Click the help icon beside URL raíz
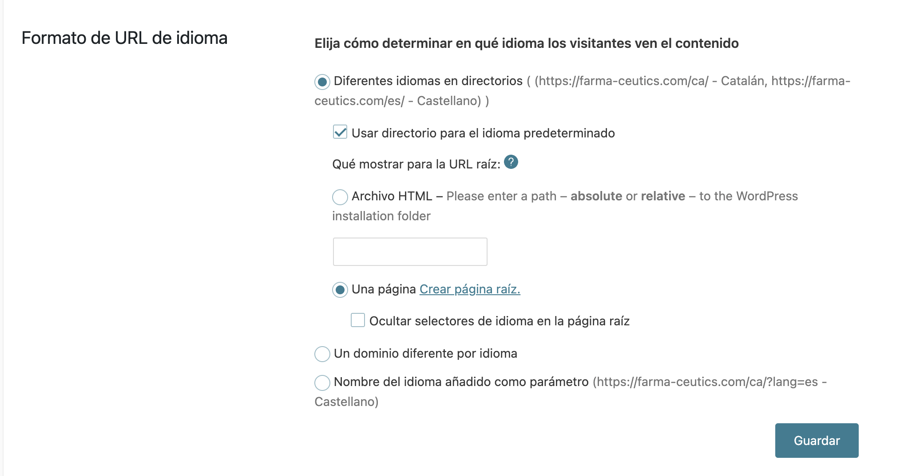The width and height of the screenshot is (920, 476). coord(511,162)
